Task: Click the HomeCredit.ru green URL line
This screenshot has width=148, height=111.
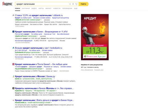Action: click(33, 103)
